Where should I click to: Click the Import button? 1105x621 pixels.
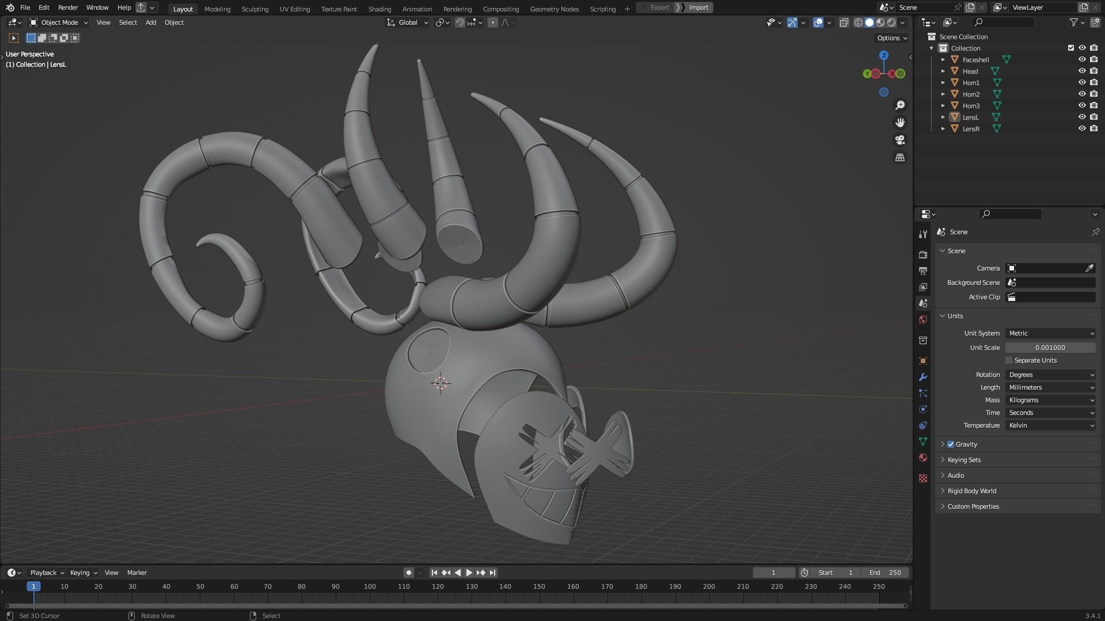694,7
